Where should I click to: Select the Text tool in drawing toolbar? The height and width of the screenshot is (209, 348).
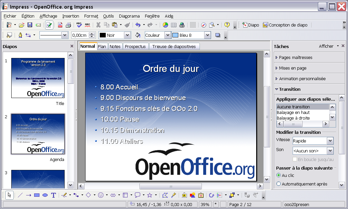pyautogui.click(x=53, y=195)
